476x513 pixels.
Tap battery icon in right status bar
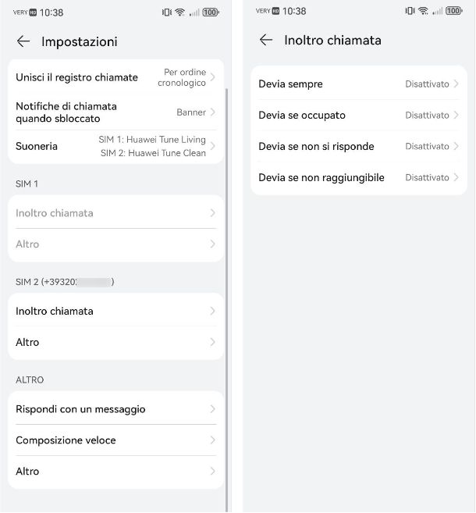click(x=453, y=12)
